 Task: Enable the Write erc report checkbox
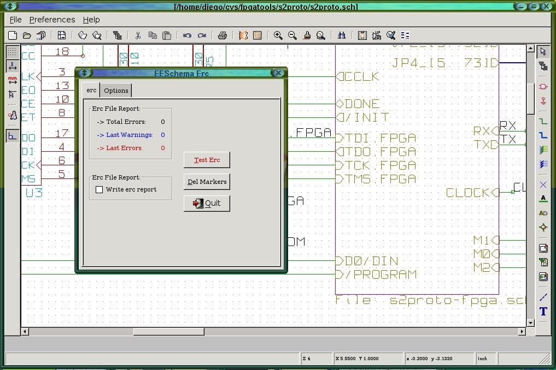[x=99, y=189]
